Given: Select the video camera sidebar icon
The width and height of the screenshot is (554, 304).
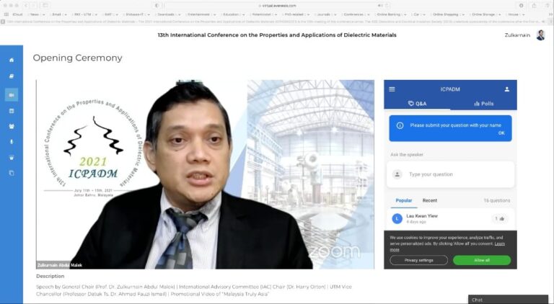Looking at the screenshot, I should (12, 95).
